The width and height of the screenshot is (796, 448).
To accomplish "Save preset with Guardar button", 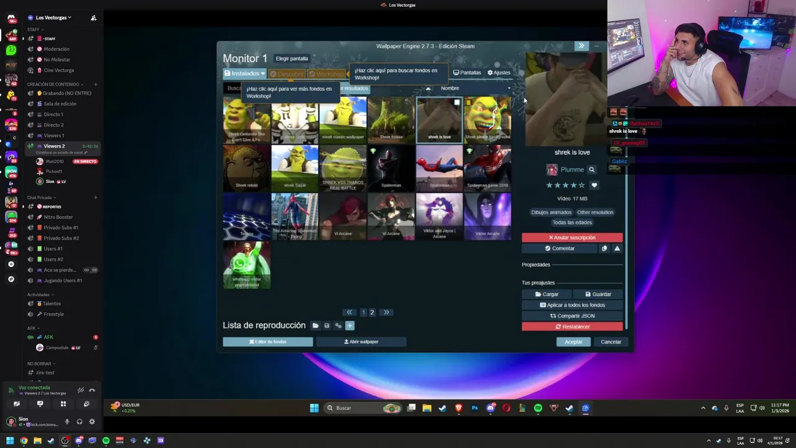I will (598, 294).
